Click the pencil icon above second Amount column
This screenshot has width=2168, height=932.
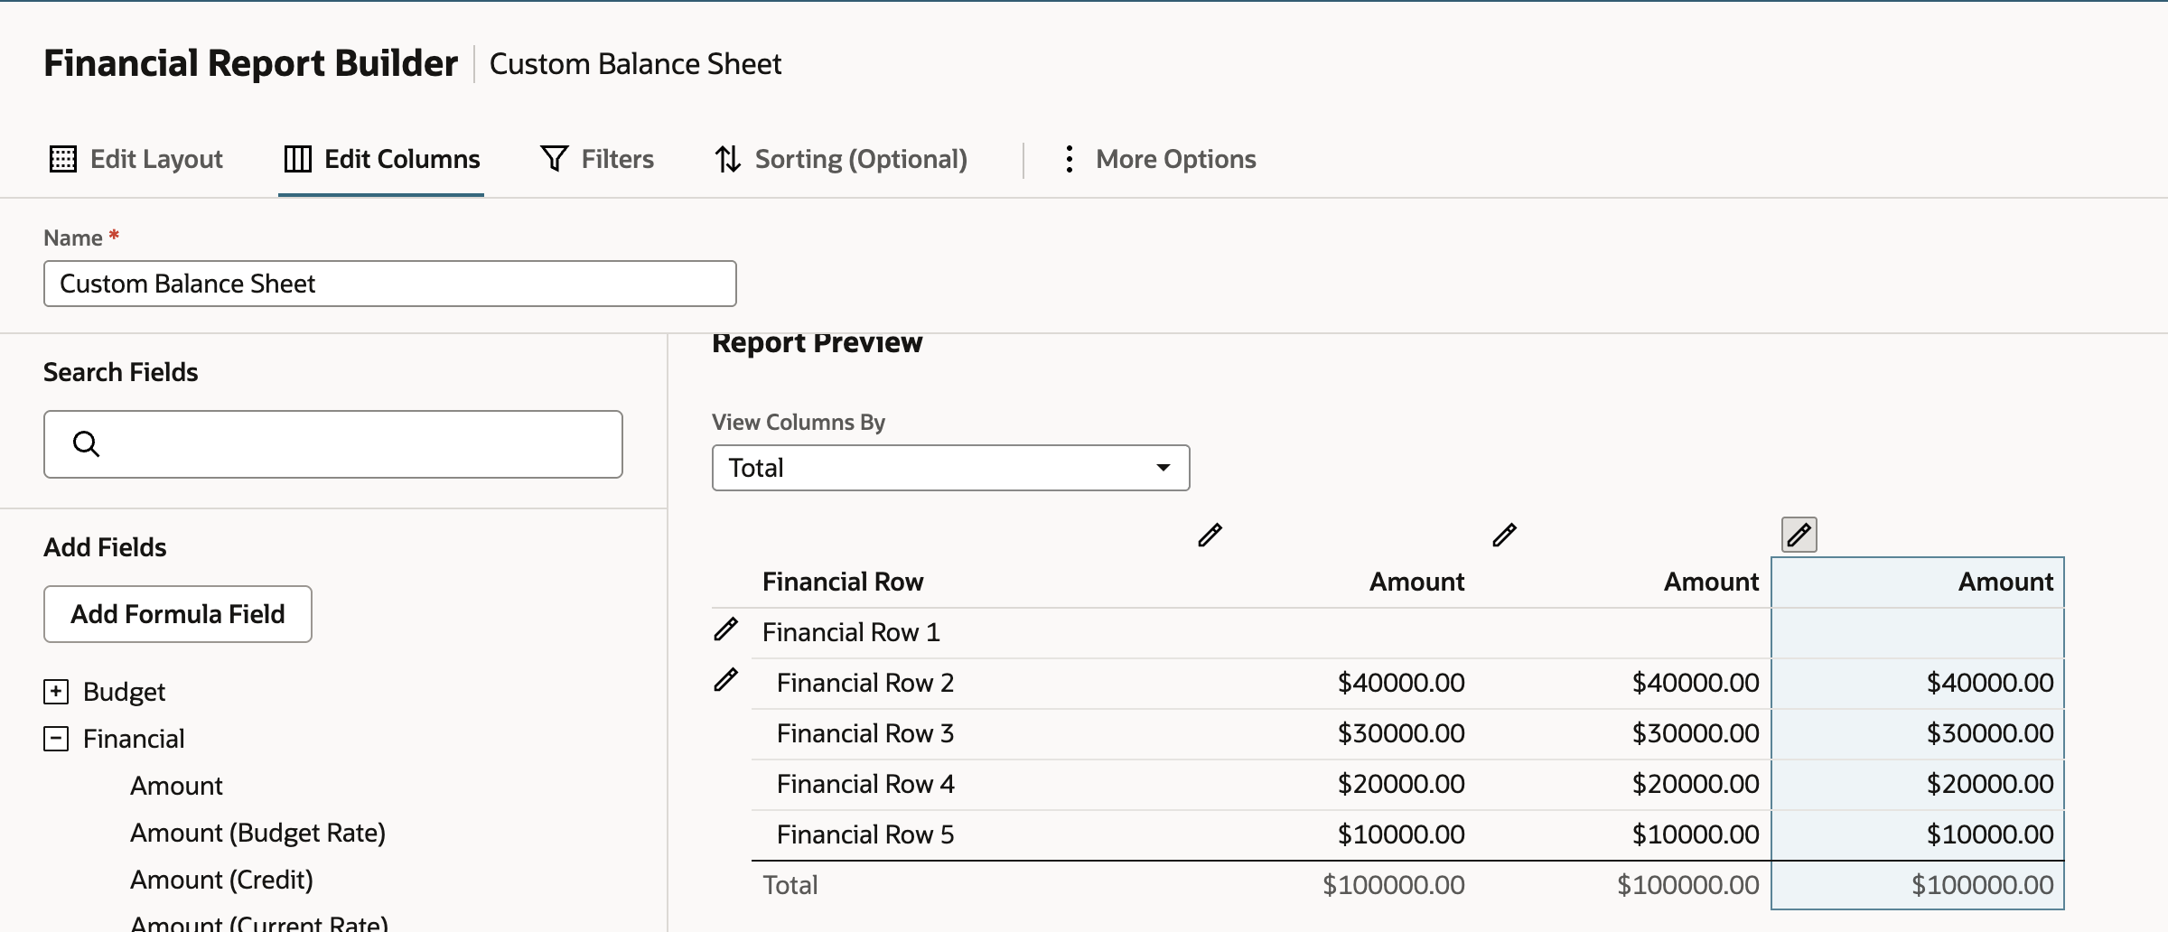(1504, 535)
